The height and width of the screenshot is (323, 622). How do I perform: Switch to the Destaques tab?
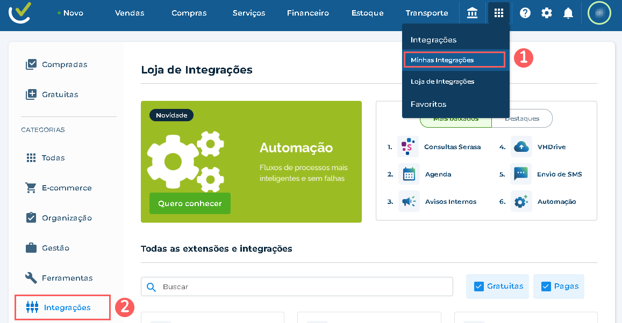521,119
